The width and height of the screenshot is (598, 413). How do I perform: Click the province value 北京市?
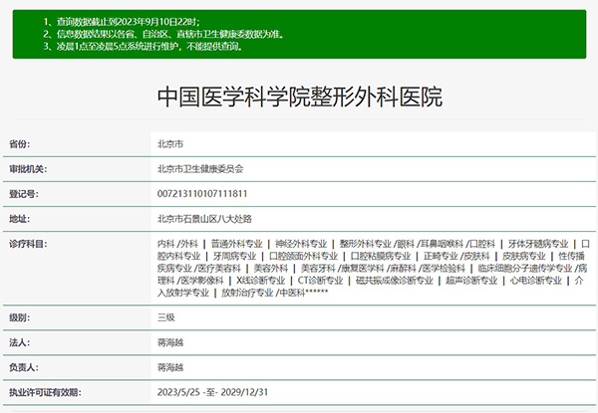[x=170, y=144]
